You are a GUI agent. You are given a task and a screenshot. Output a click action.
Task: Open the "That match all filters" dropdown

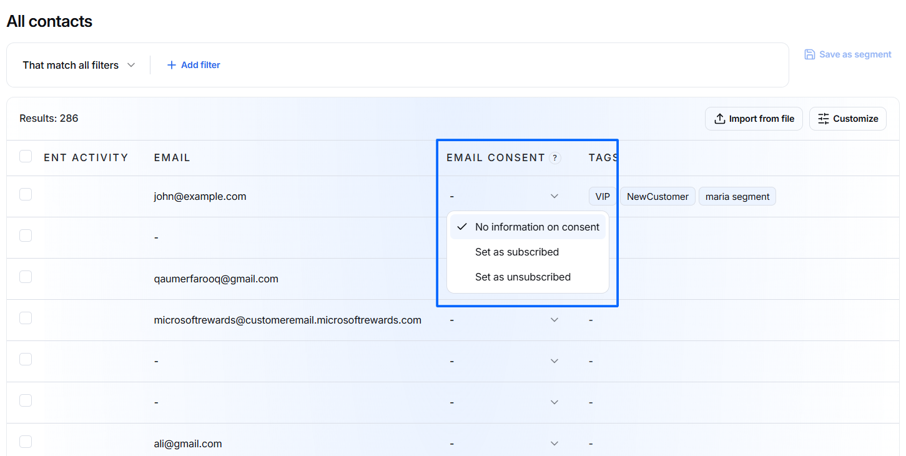coord(79,65)
